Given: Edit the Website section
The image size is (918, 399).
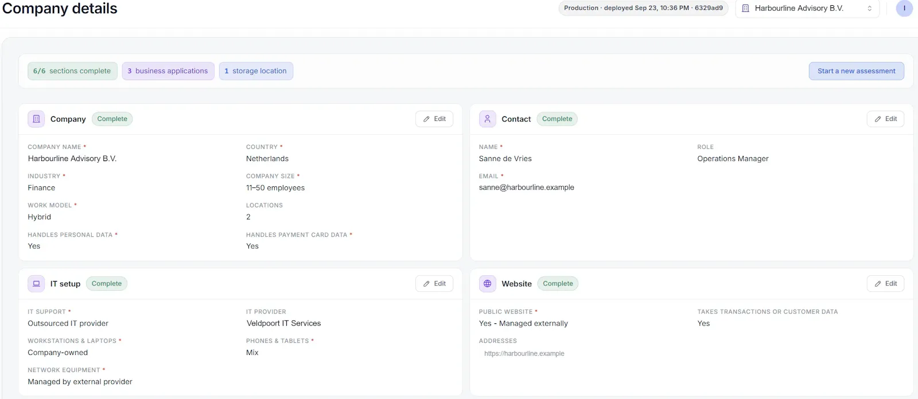Looking at the screenshot, I should [885, 283].
